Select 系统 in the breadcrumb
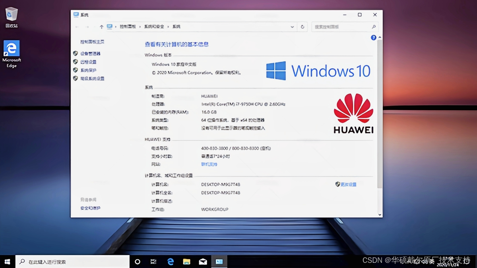 (x=176, y=27)
